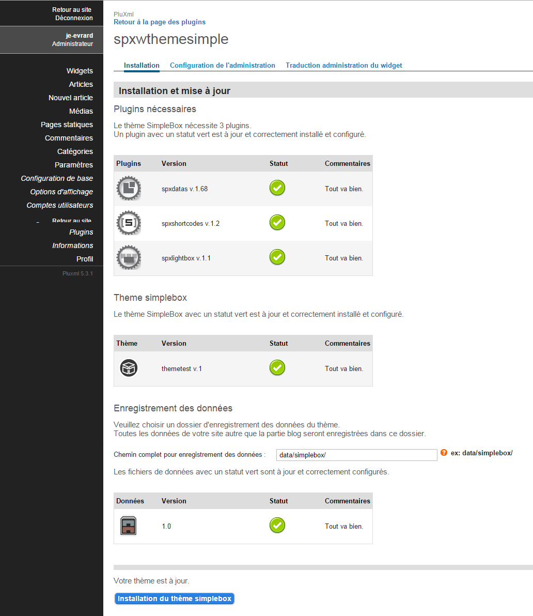Follow Retour à la page des plugins link
Screen dimensions: 533x616
pos(160,22)
